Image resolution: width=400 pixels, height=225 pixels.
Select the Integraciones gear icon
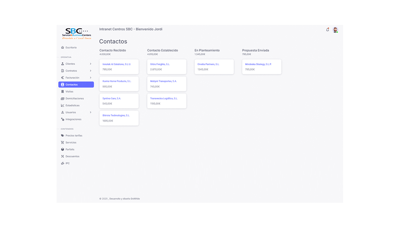coord(62,119)
